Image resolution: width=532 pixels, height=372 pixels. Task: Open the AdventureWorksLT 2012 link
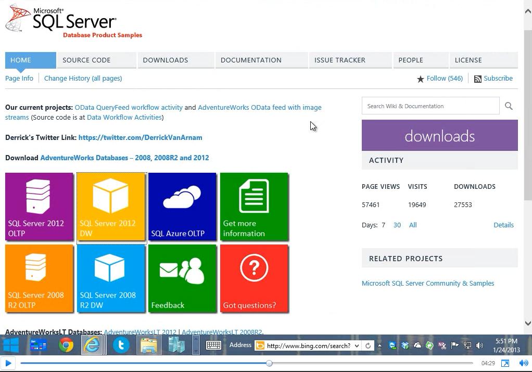[x=140, y=331]
